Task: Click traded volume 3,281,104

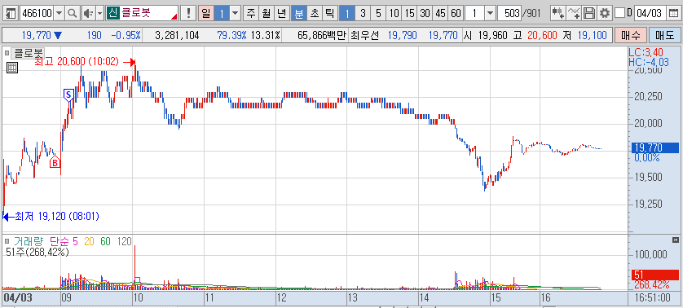Action: 177,35
